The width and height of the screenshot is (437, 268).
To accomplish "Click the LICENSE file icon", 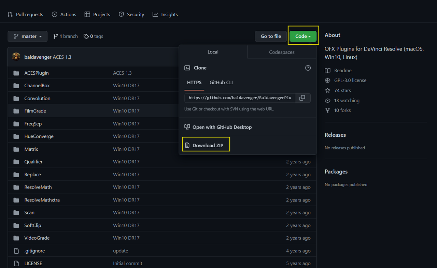I will [x=16, y=264].
